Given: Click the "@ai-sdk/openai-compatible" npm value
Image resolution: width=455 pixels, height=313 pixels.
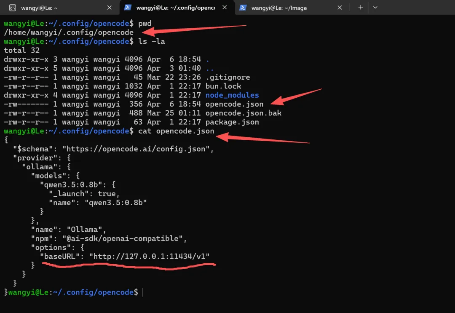Looking at the screenshot, I should [x=123, y=239].
